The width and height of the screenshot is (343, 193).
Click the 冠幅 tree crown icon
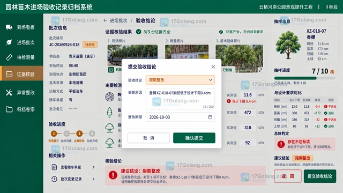click(109, 128)
